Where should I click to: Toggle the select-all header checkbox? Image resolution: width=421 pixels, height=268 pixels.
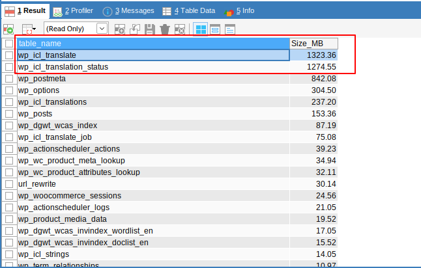9,44
